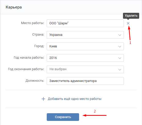Click the Должность field label

(x=35, y=81)
